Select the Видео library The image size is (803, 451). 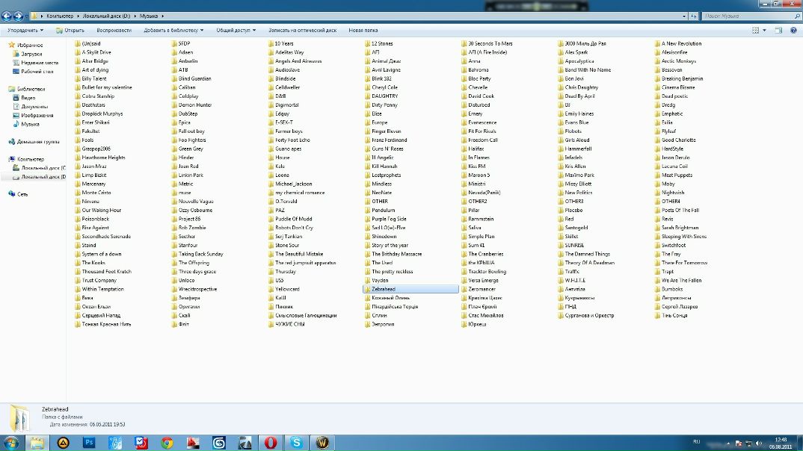point(24,98)
